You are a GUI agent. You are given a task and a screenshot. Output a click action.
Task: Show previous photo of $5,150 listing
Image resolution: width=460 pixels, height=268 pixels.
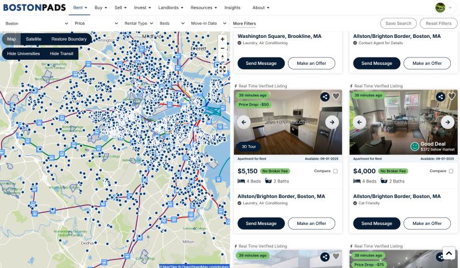(x=244, y=122)
